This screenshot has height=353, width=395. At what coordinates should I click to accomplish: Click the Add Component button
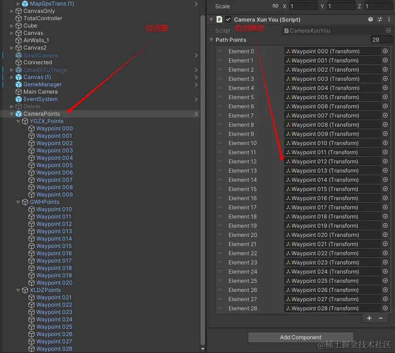point(301,337)
